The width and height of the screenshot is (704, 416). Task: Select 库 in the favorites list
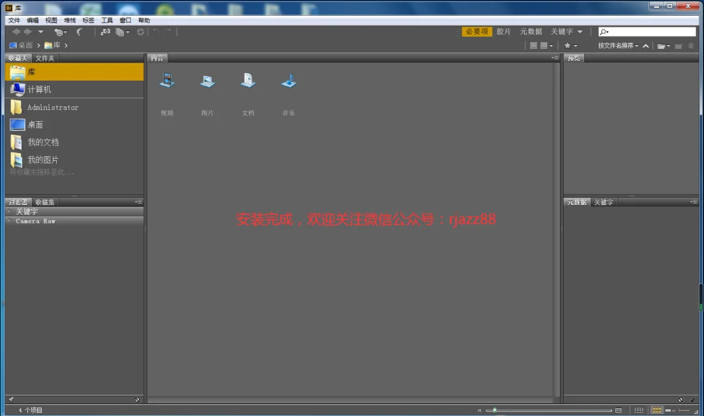pos(74,72)
